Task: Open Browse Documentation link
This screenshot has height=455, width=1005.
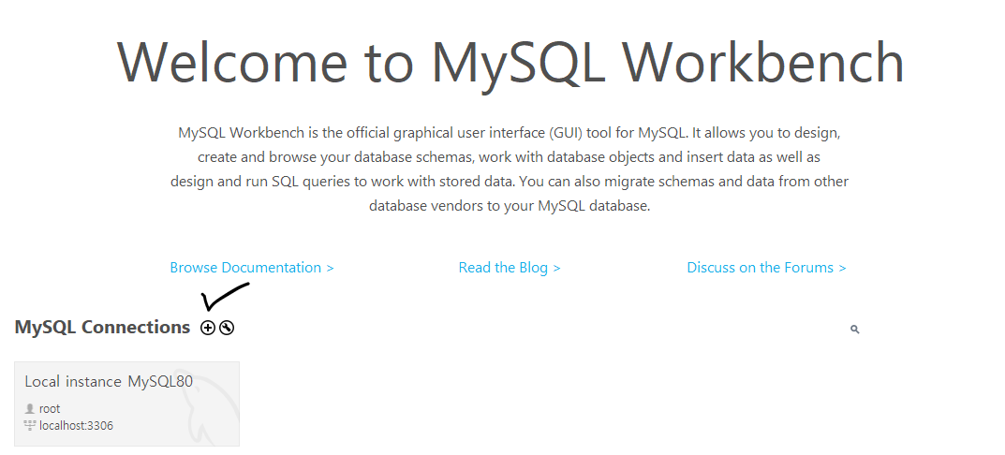Action: (252, 267)
